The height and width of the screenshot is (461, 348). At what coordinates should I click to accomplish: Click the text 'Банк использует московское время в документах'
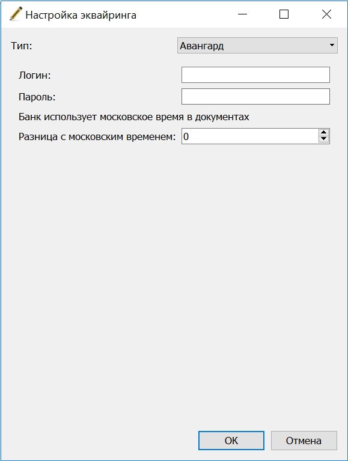click(134, 117)
